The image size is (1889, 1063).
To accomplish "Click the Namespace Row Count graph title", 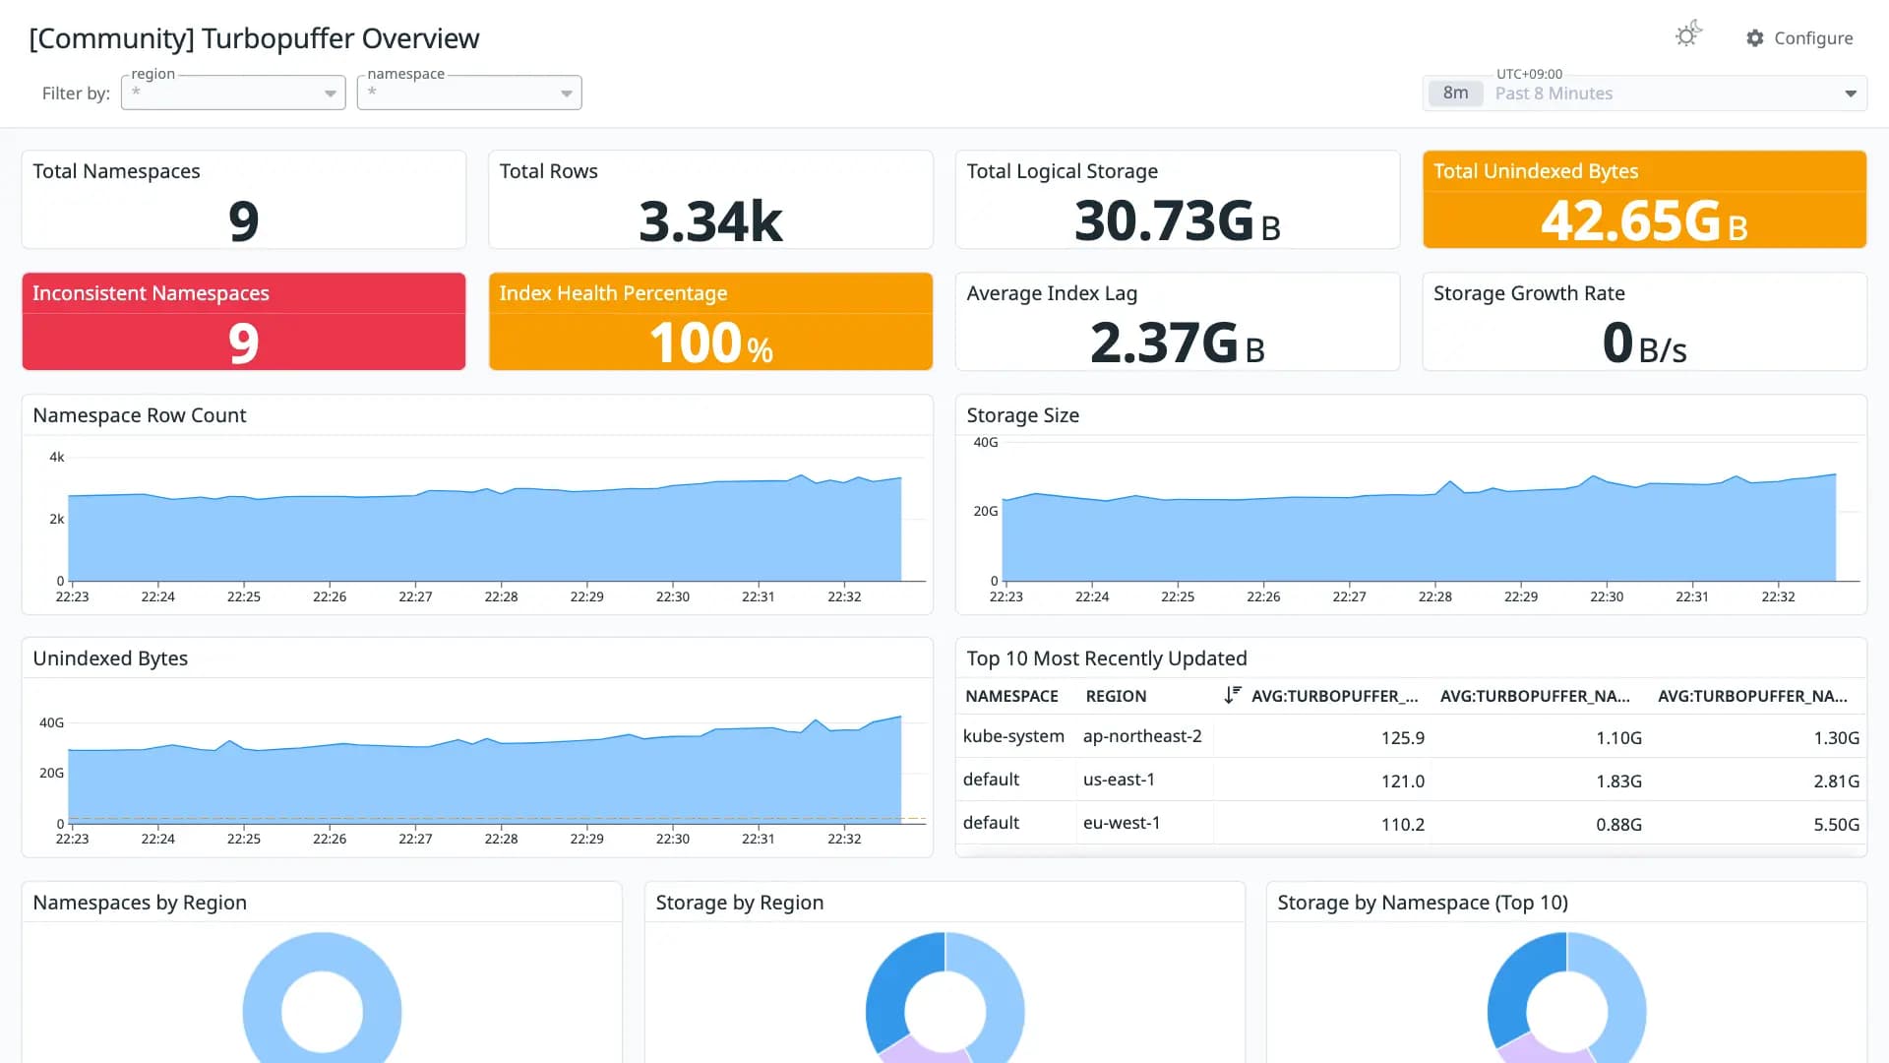I will [140, 415].
